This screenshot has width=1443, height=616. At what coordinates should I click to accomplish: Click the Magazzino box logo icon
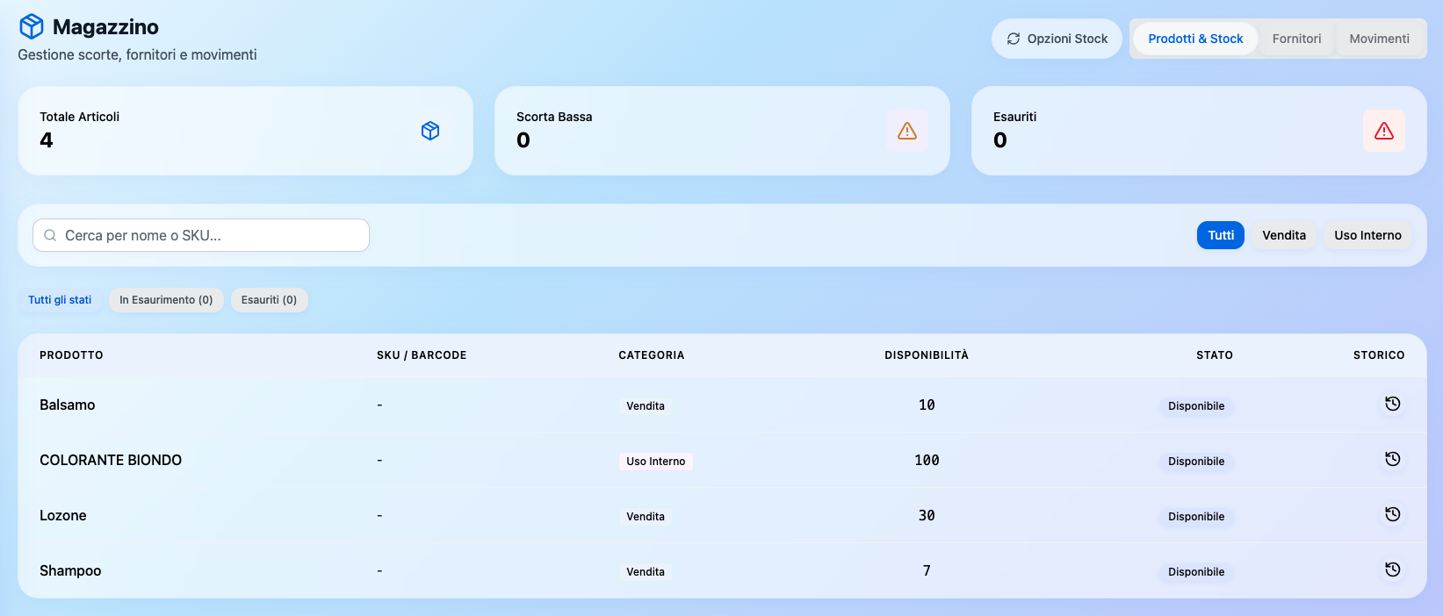coord(32,27)
